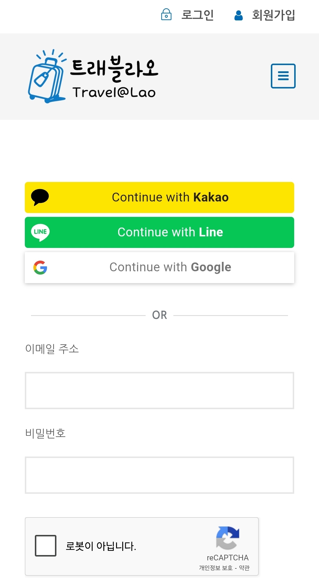Open the reCAPTCHA 개인정보 보호 link
The image size is (319, 579).
(x=216, y=568)
